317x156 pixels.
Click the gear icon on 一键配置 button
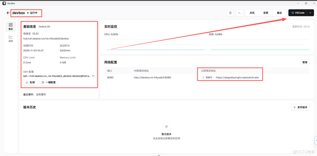click(42, 82)
